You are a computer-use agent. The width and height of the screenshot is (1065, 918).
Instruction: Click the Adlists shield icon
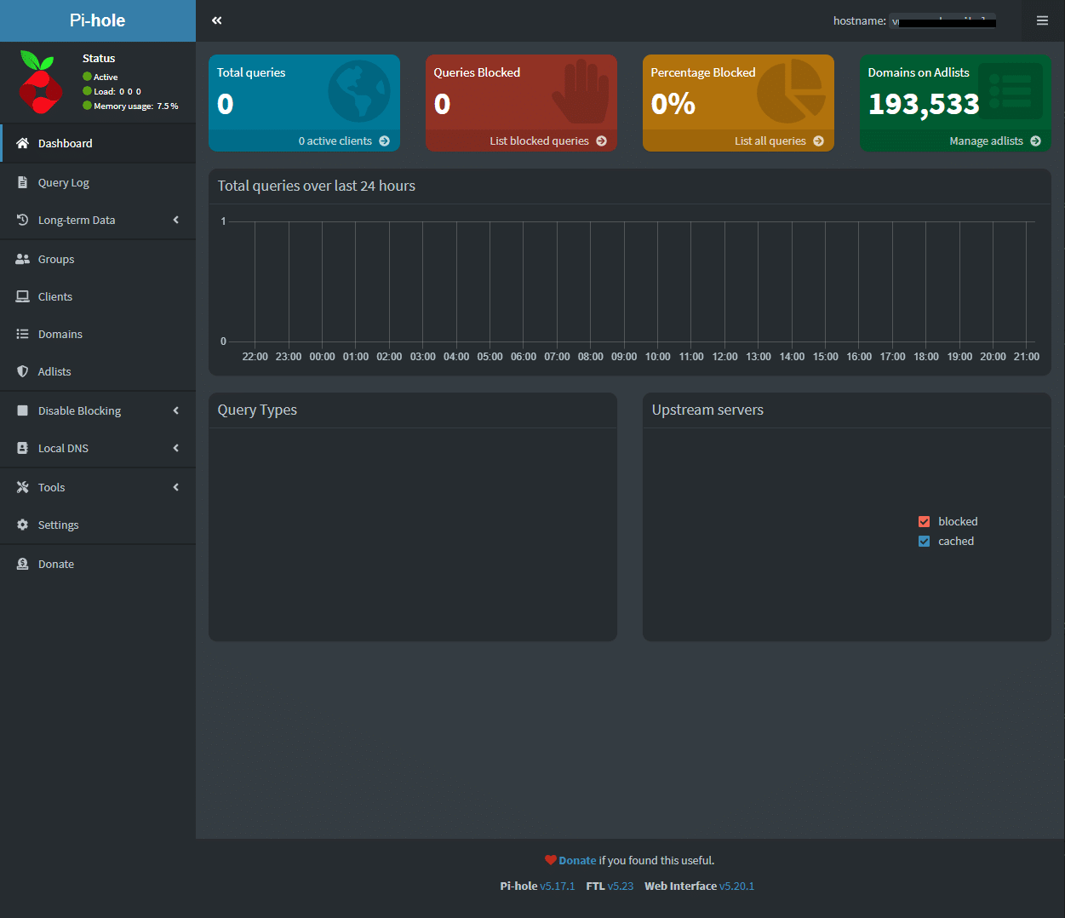tap(23, 371)
